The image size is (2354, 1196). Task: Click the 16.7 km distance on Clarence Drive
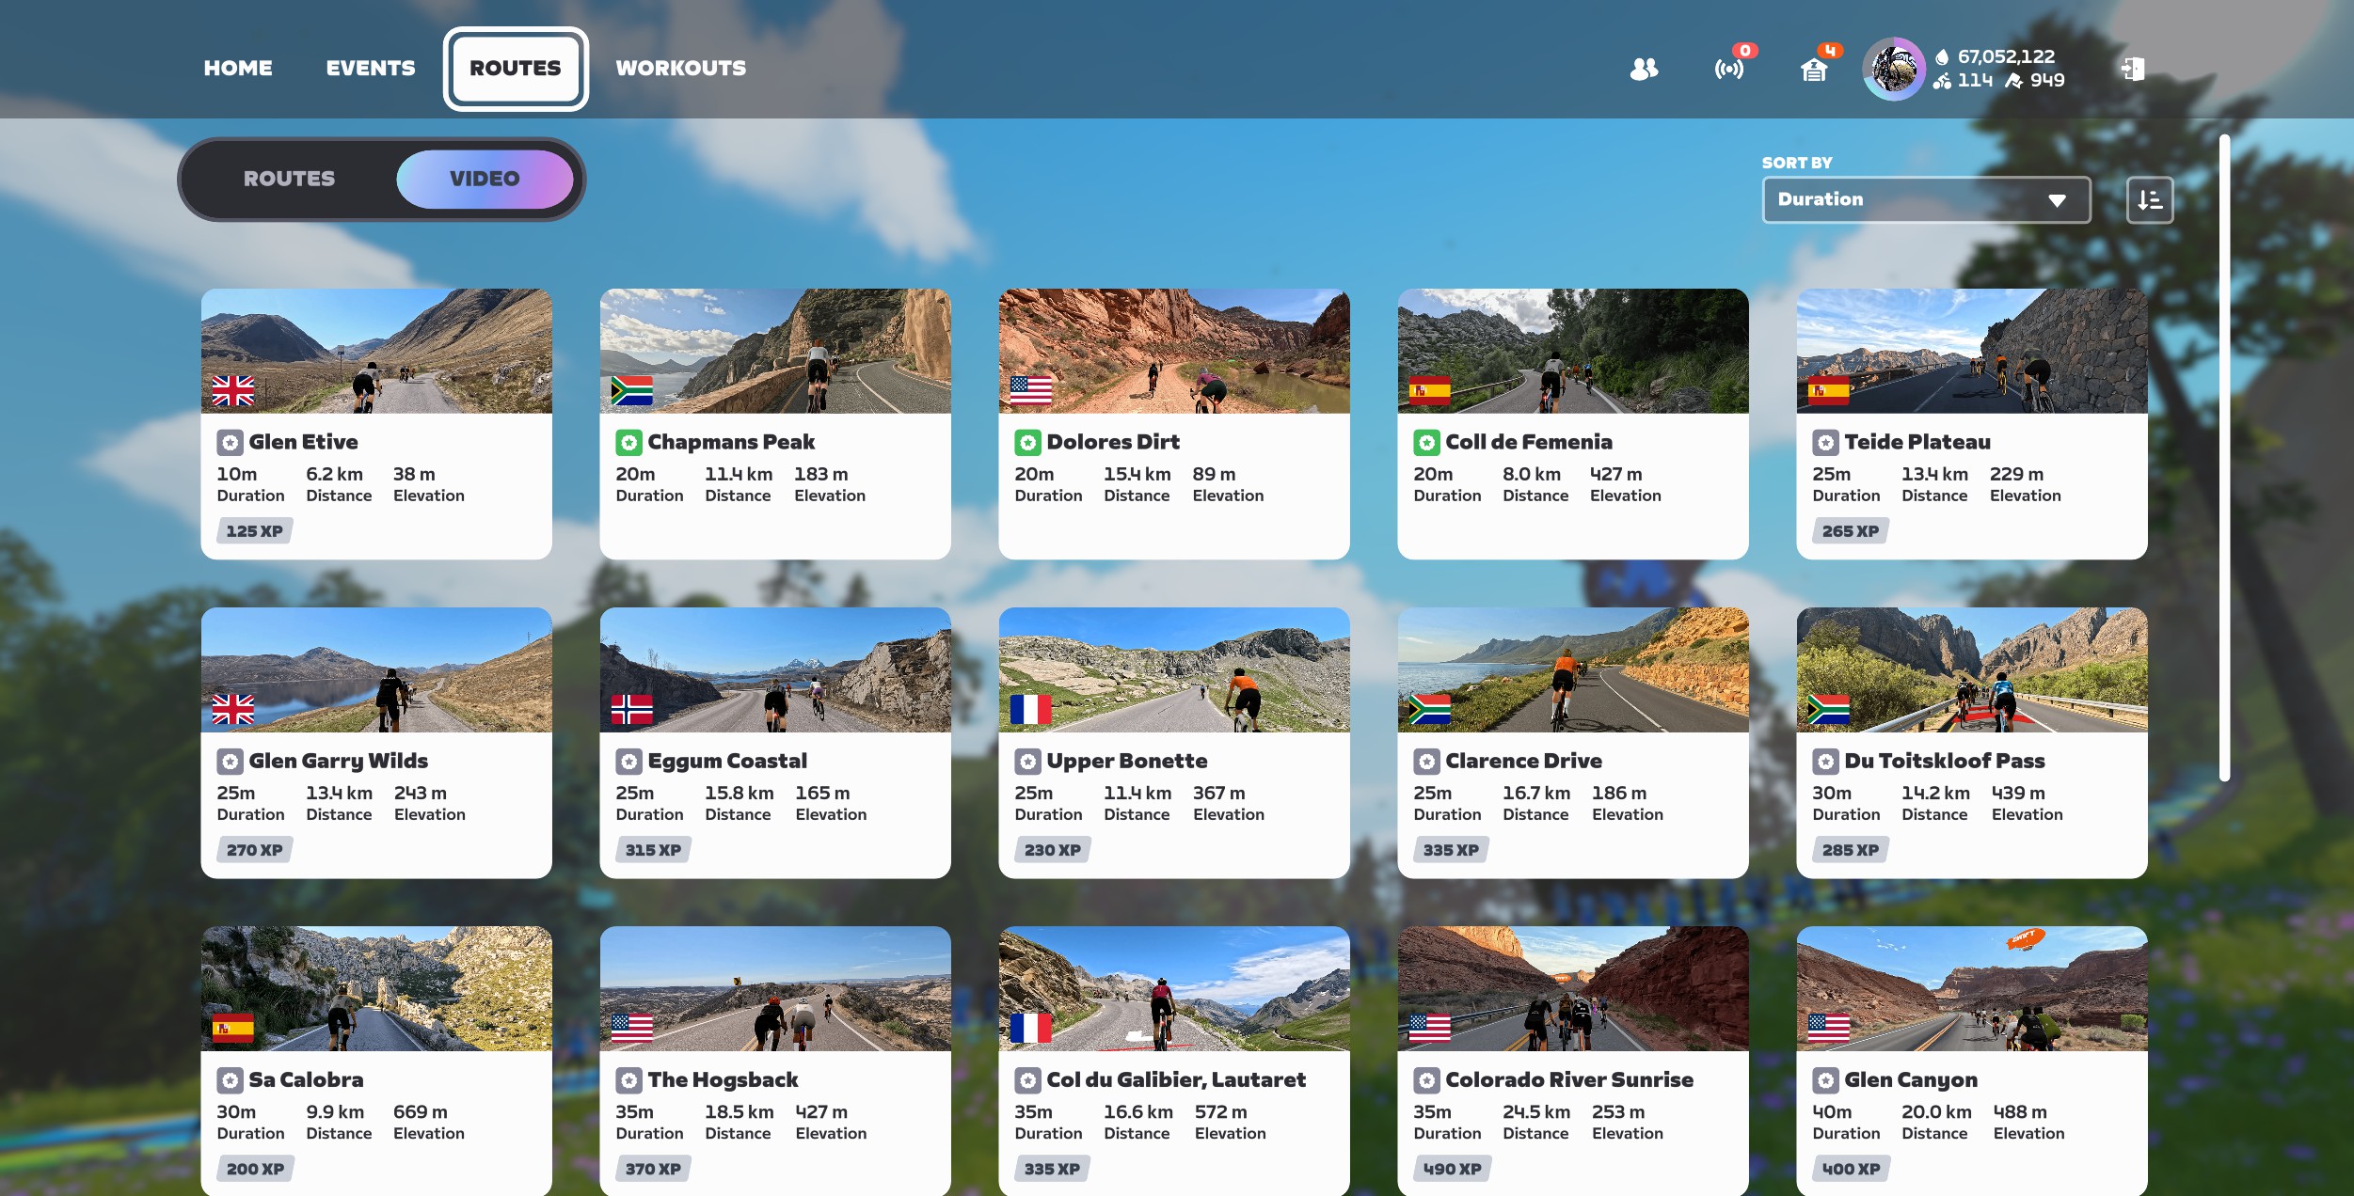(1536, 794)
